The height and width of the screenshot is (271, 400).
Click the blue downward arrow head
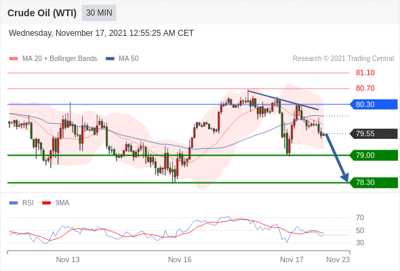tap(345, 178)
